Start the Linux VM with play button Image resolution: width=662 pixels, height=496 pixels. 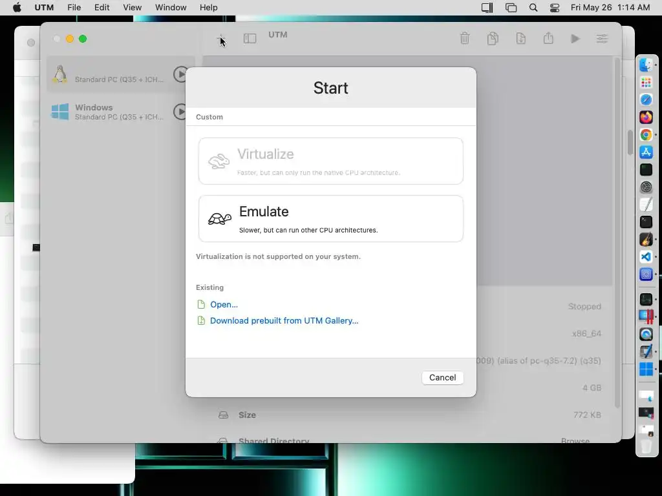click(181, 74)
